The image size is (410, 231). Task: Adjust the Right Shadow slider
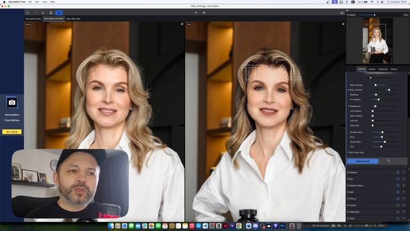pyautogui.click(x=385, y=116)
